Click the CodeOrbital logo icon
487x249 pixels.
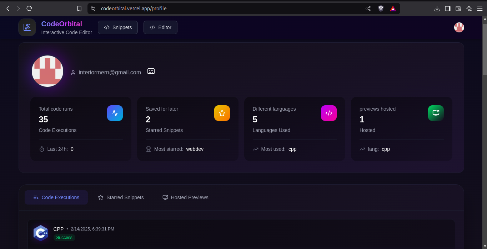pos(27,27)
